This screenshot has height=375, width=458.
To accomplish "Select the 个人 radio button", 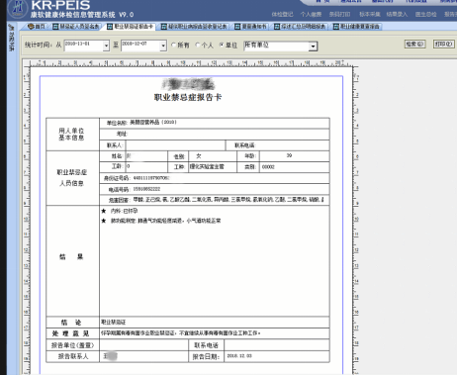I will pyautogui.click(x=198, y=45).
